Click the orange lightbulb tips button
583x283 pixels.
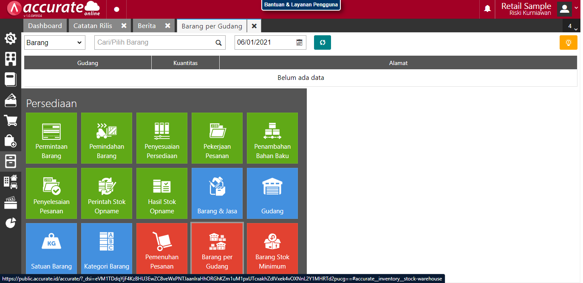568,42
